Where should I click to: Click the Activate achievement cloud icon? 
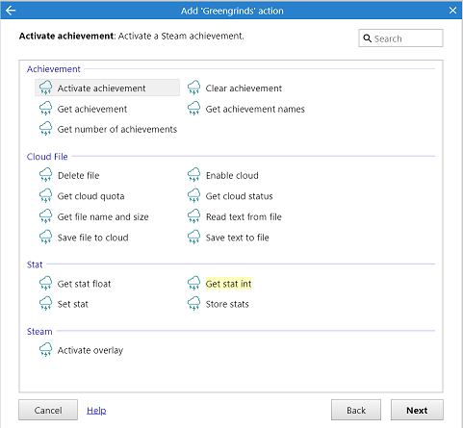[x=45, y=88]
